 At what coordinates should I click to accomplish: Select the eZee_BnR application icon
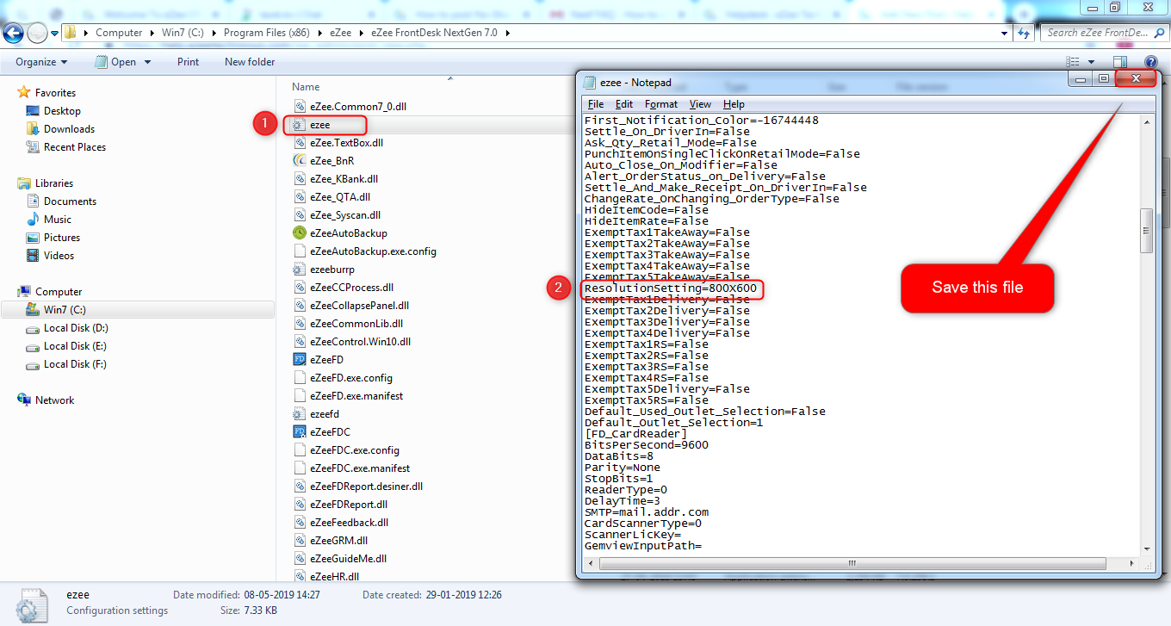(x=300, y=160)
